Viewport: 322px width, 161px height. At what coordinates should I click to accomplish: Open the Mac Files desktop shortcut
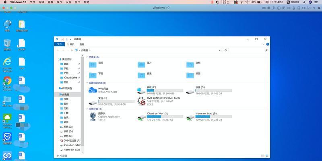point(7,101)
